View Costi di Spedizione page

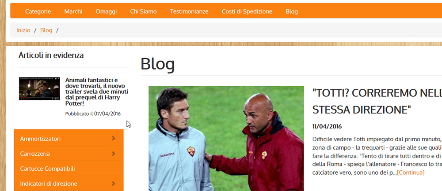(x=247, y=11)
